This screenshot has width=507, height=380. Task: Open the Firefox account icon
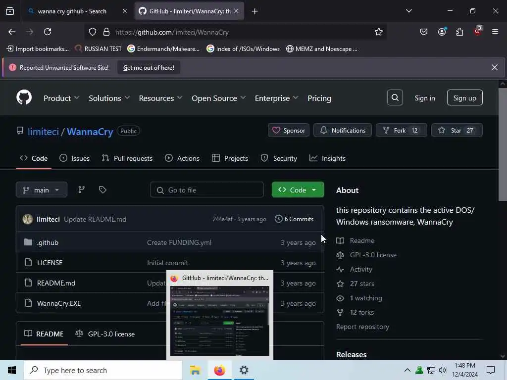point(442,32)
